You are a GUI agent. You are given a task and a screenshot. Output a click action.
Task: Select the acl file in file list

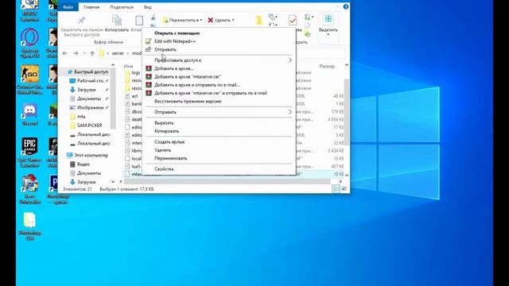(131, 96)
